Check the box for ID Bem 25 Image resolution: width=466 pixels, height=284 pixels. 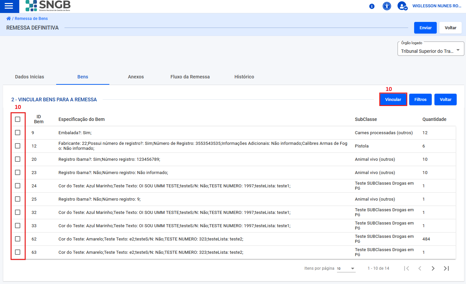18,199
